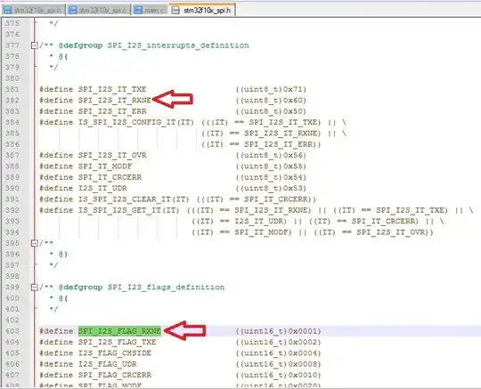
Task: Click the active stm32f10x_spi.h tab
Action: [x=202, y=10]
